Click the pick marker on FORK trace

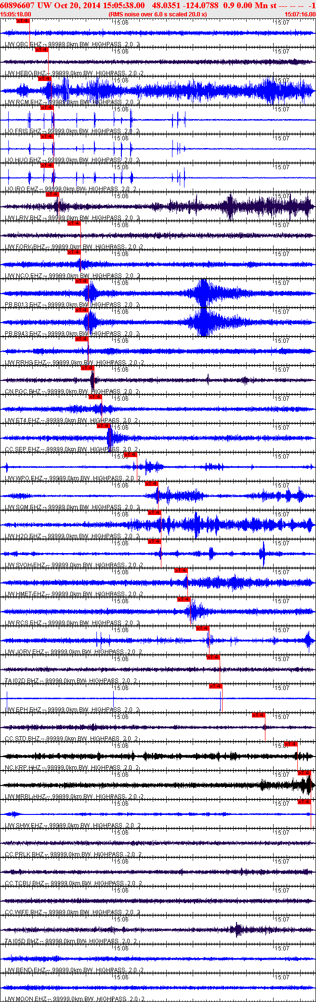[74, 223]
